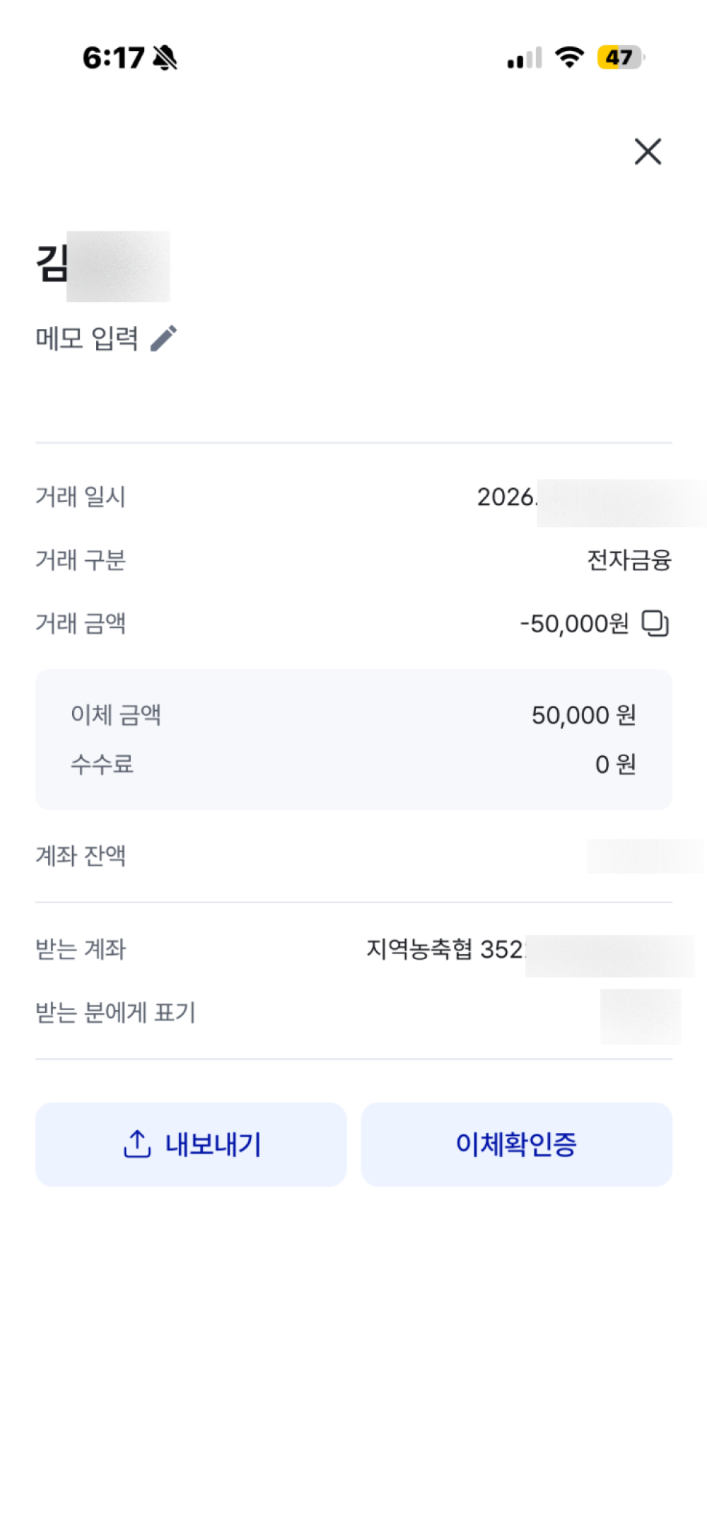Copy the transaction amount with copy icon
Screen dimensions: 707x1539
click(x=655, y=624)
